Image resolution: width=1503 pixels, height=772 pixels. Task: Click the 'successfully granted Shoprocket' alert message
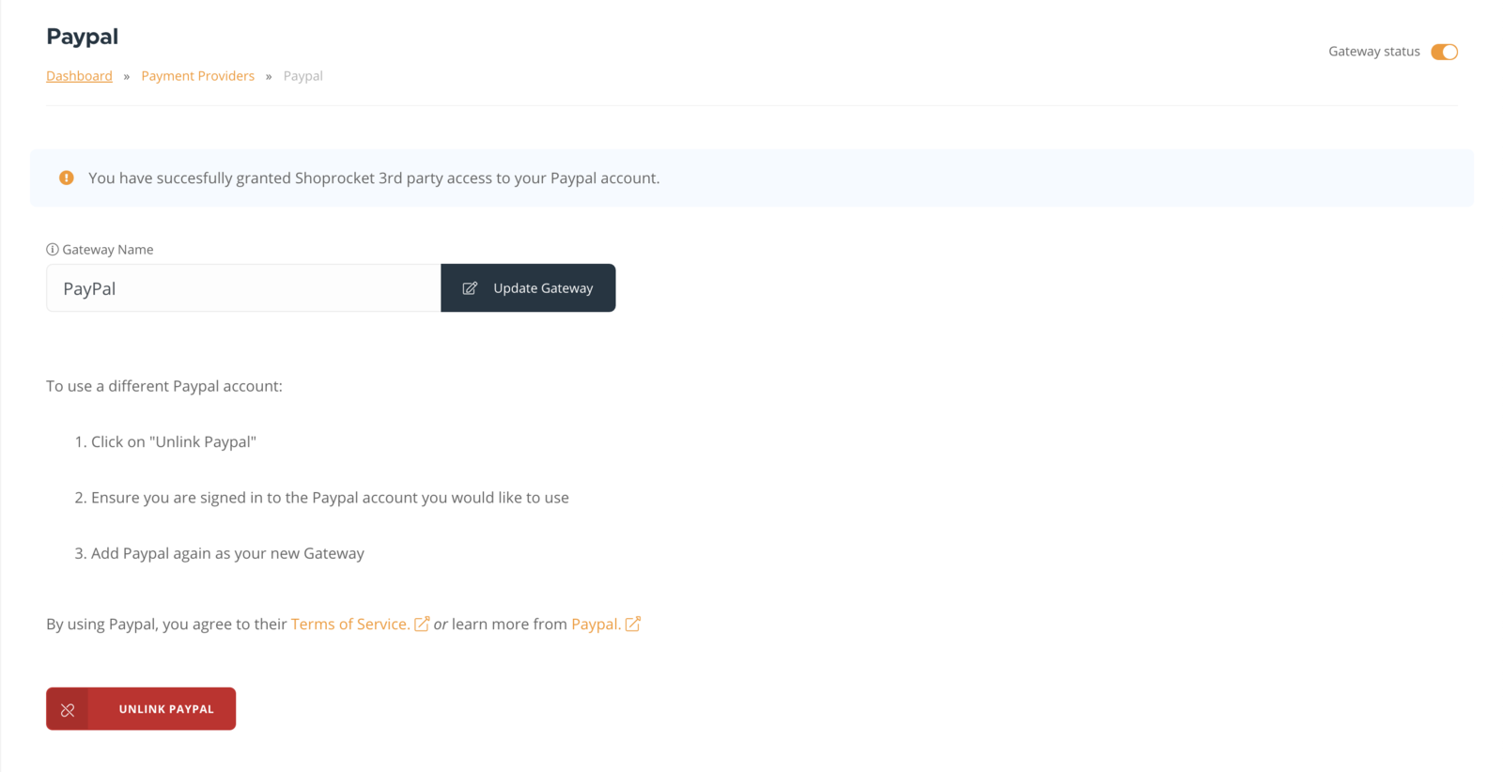point(374,178)
